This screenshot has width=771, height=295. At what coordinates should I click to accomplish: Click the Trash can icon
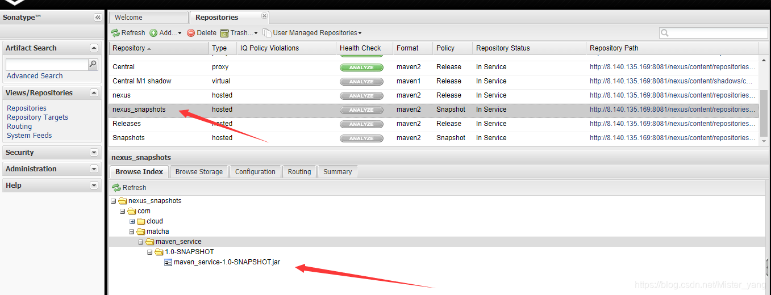(x=224, y=33)
